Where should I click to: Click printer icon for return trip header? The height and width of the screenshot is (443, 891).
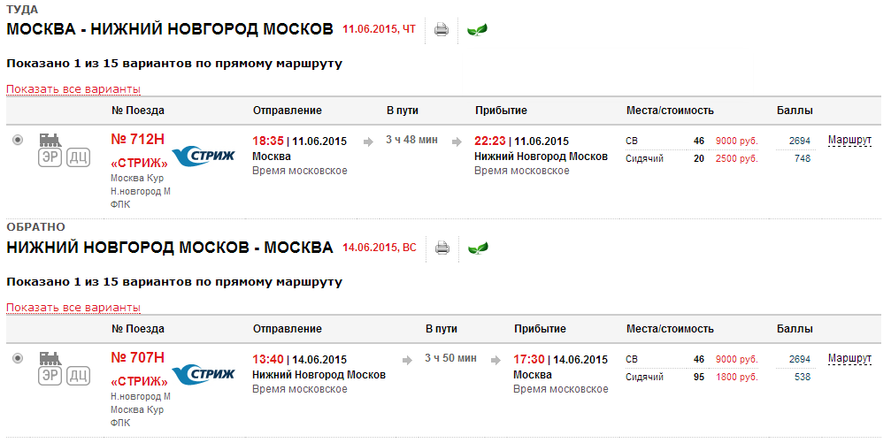pos(442,248)
